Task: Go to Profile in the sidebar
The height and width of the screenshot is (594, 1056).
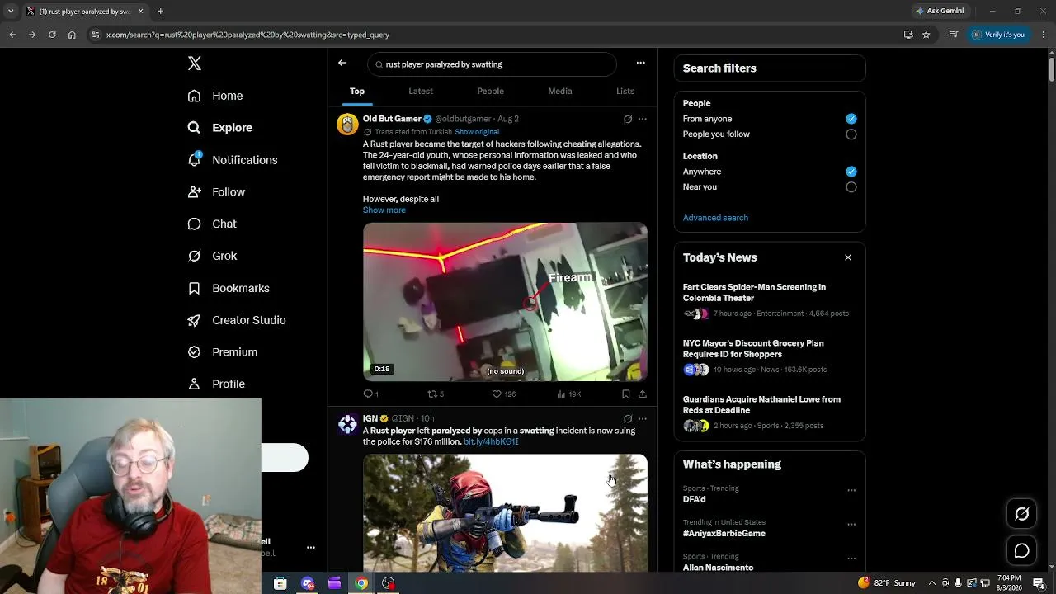Action: pos(216,384)
